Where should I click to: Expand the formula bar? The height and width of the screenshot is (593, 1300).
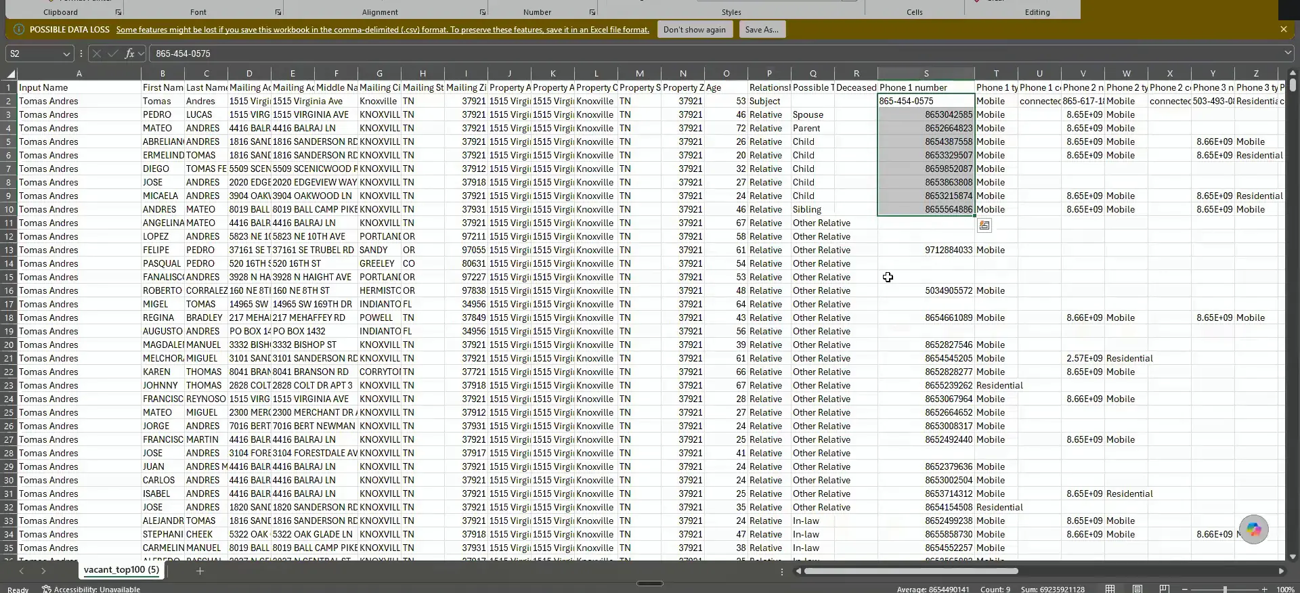click(1288, 53)
